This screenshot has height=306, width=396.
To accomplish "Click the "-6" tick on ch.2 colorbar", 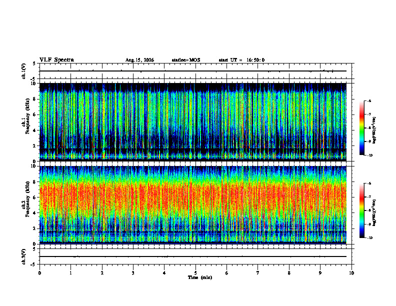I will pos(369,183).
